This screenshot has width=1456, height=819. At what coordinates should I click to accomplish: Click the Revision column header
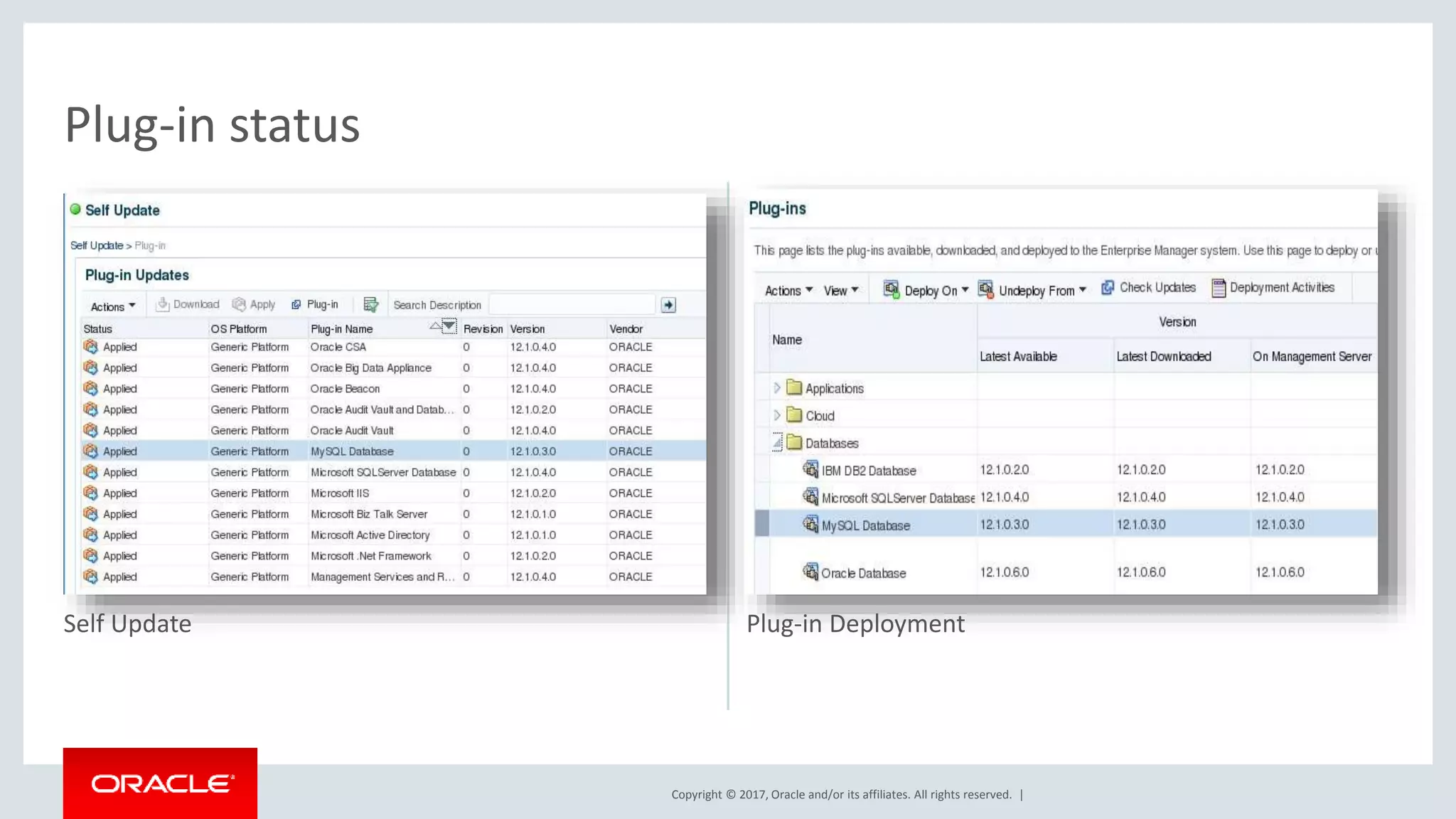(483, 329)
